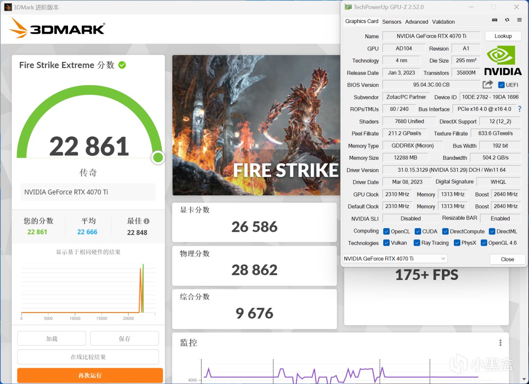Refresh GPU-Z data with the refresh icon

pos(507,20)
